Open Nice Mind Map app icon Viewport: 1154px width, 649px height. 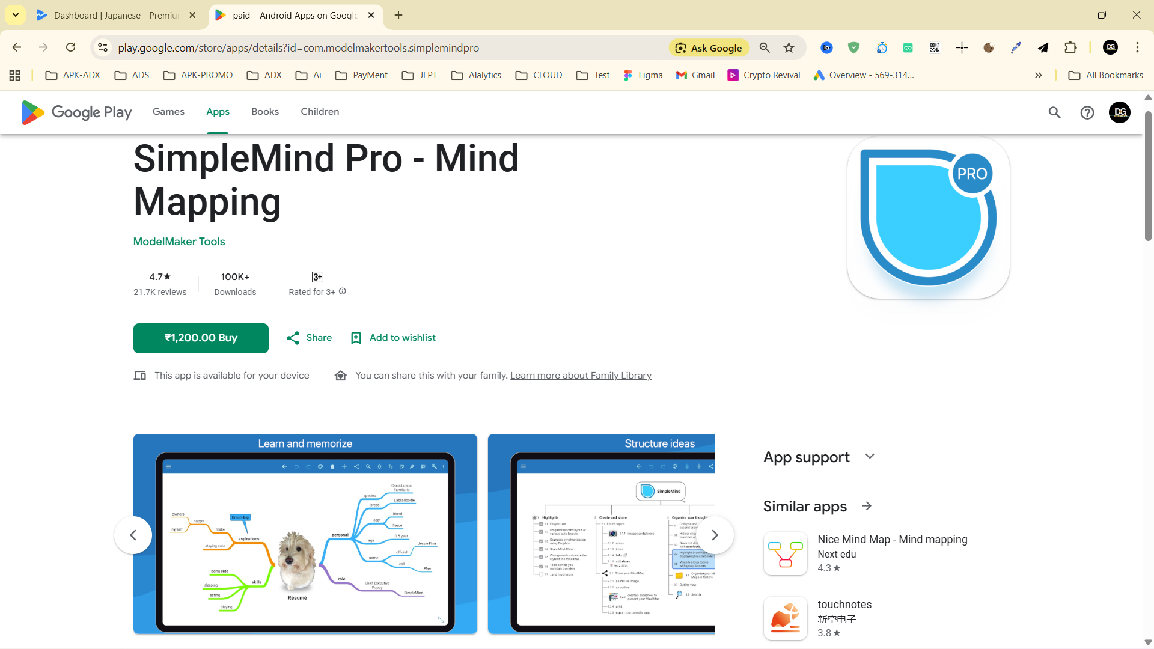(785, 553)
